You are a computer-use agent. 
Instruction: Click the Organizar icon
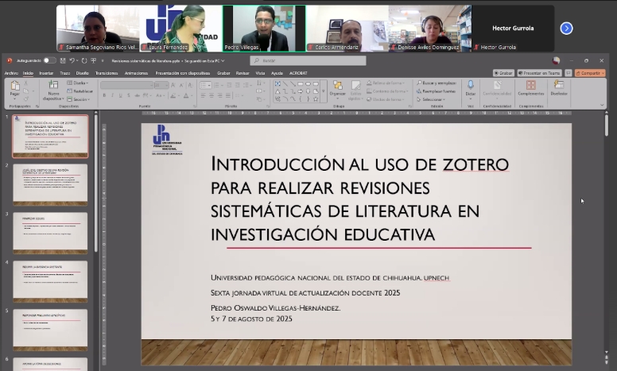tap(338, 85)
